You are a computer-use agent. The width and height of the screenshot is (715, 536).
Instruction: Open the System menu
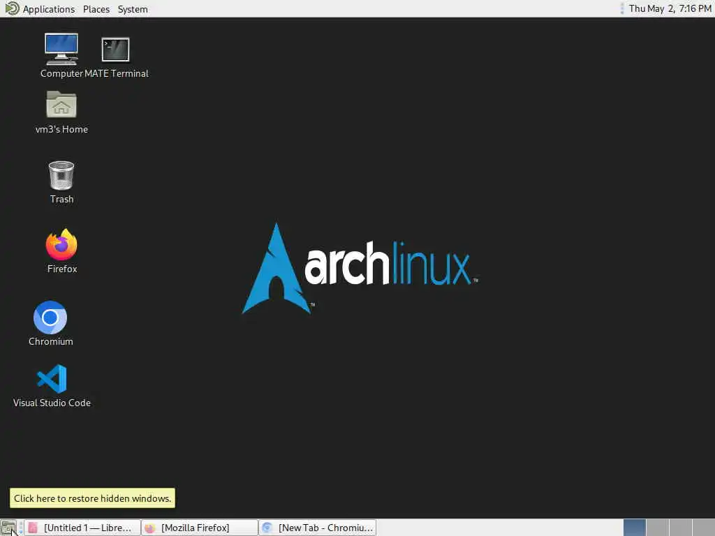tap(133, 9)
